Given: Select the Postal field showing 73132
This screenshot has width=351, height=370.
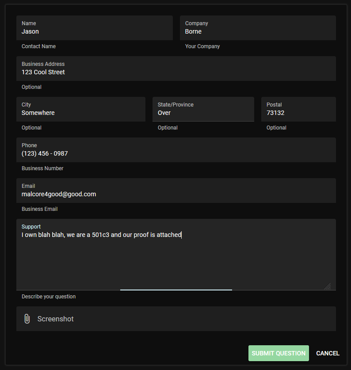Looking at the screenshot, I should click(298, 109).
